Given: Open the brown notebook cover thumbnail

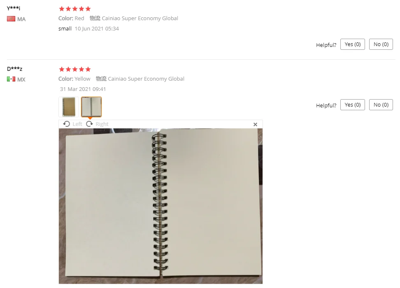Looking at the screenshot, I should [x=69, y=107].
